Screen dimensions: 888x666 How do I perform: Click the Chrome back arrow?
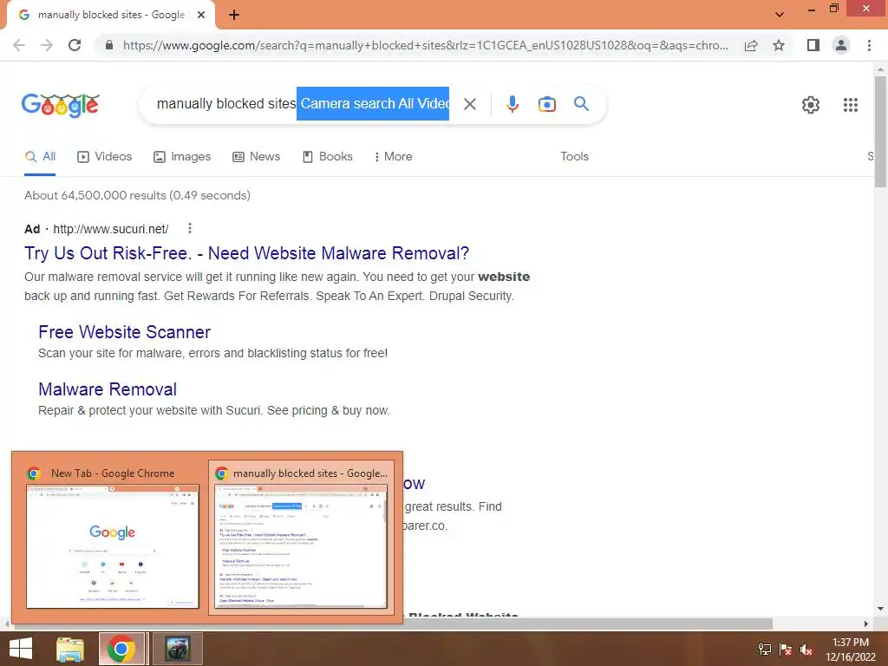(19, 45)
